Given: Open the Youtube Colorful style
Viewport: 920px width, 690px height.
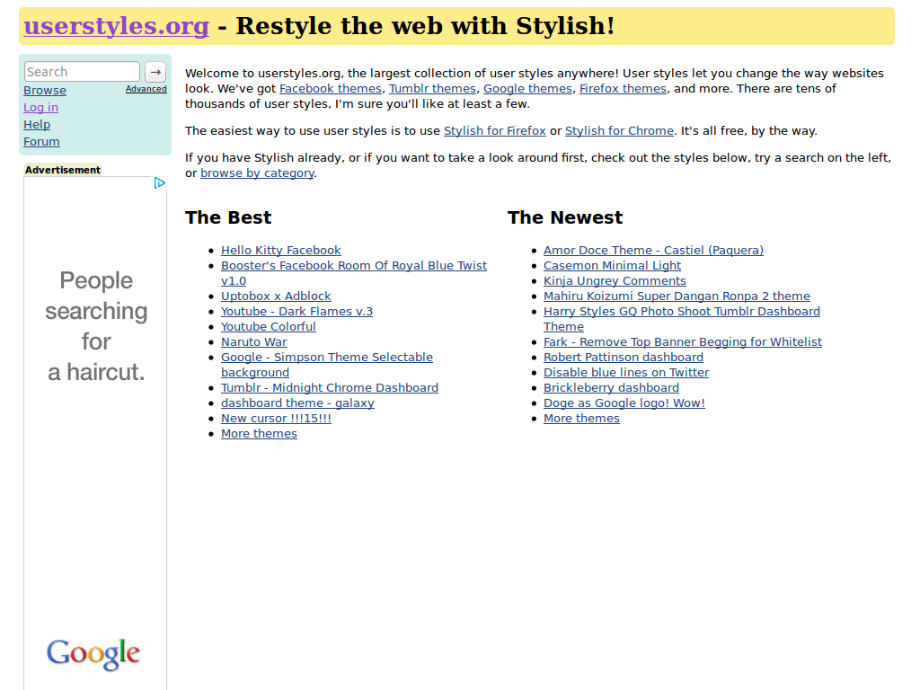Looking at the screenshot, I should pos(268,327).
